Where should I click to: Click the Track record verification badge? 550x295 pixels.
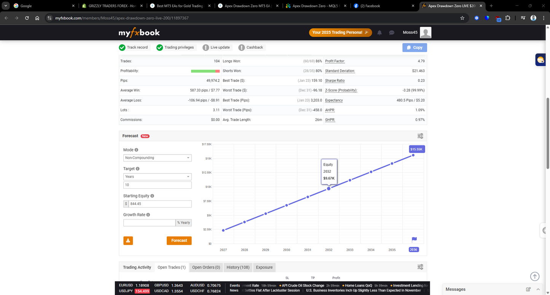[122, 47]
